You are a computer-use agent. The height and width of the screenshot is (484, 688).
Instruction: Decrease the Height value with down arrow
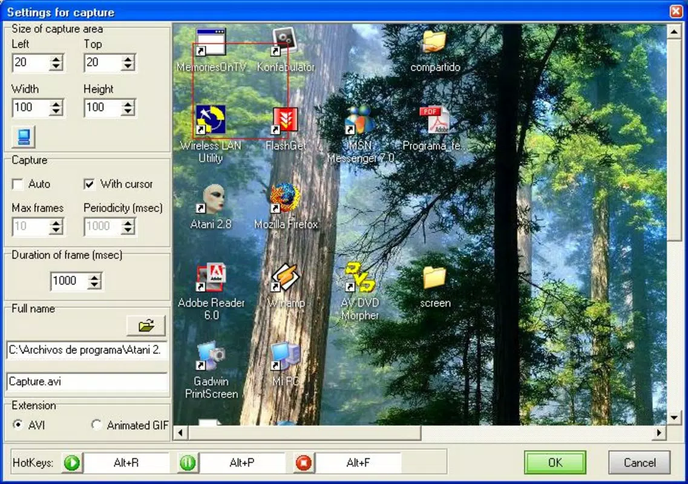point(128,112)
